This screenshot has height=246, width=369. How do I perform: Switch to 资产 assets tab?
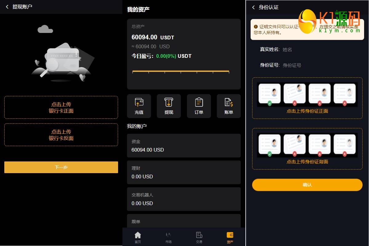click(x=230, y=237)
